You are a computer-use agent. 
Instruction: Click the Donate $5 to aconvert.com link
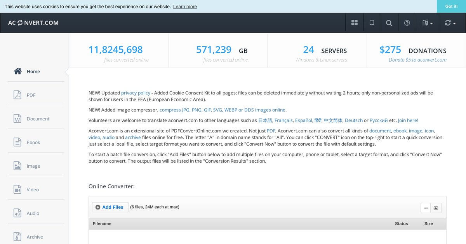tap(417, 60)
